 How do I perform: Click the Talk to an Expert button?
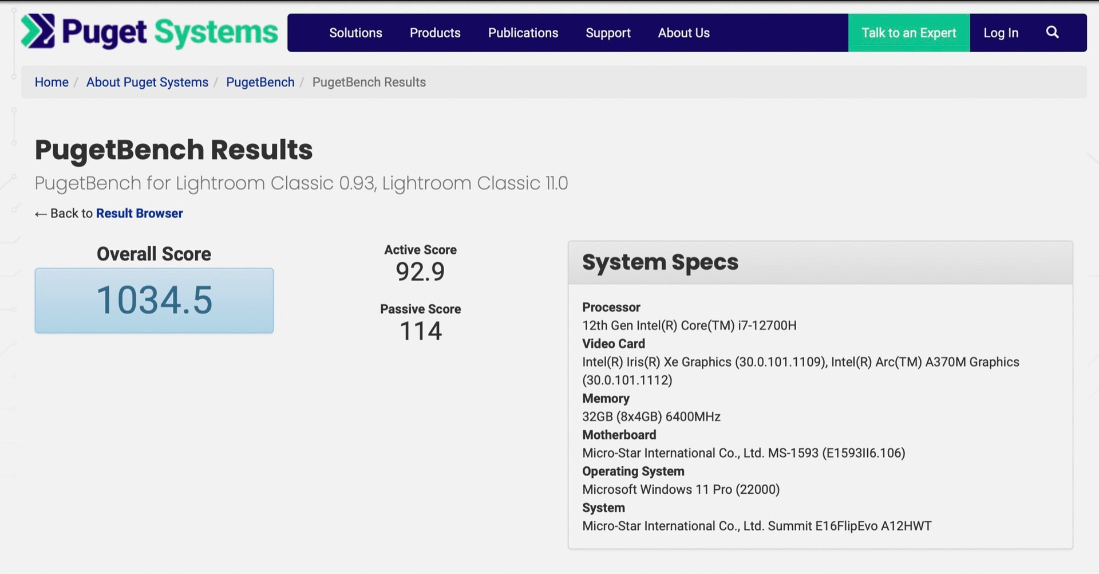pyautogui.click(x=909, y=33)
